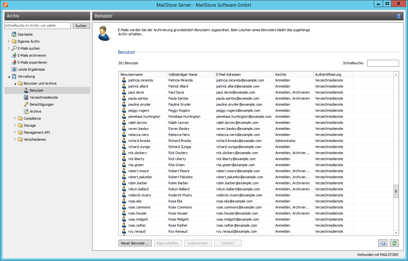Sort list by Benutzername column header
The width and height of the screenshot is (408, 261).
tap(143, 74)
